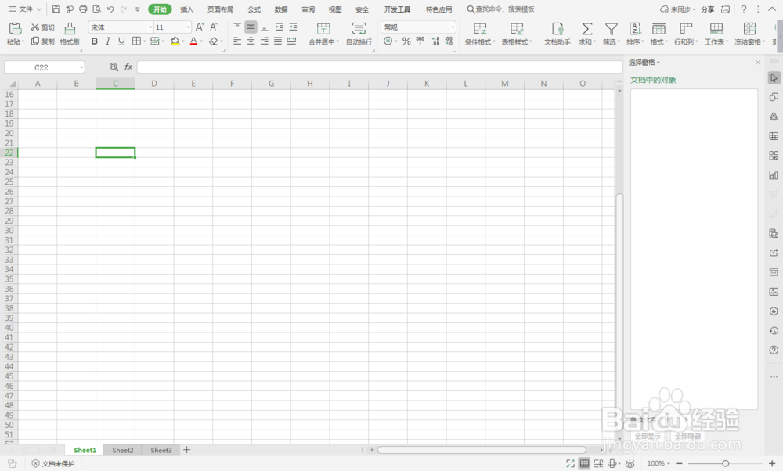This screenshot has height=471, width=783.
Task: Open Table Style (表格样式) dropdown
Action: (x=517, y=34)
